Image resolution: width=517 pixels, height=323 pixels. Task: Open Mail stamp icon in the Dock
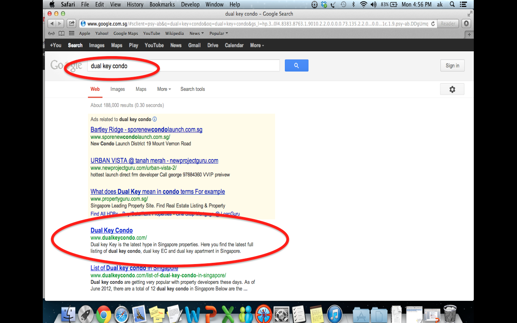(139, 314)
